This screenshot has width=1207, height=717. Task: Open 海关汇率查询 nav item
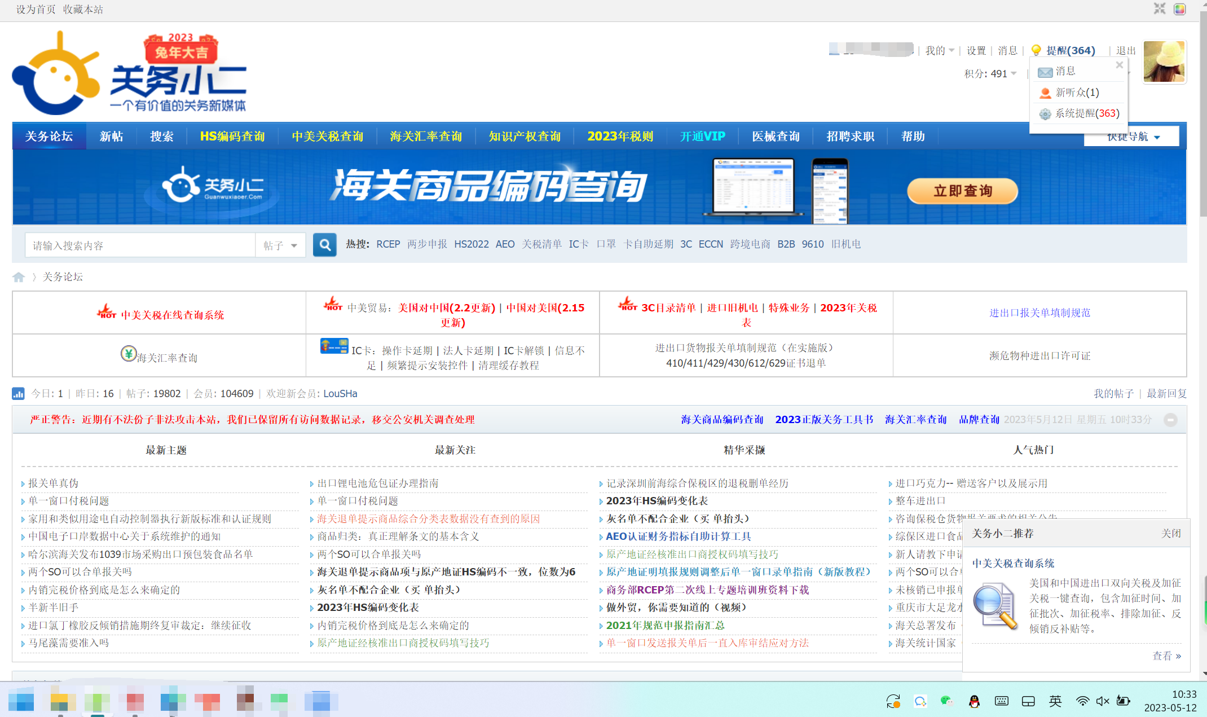(426, 137)
